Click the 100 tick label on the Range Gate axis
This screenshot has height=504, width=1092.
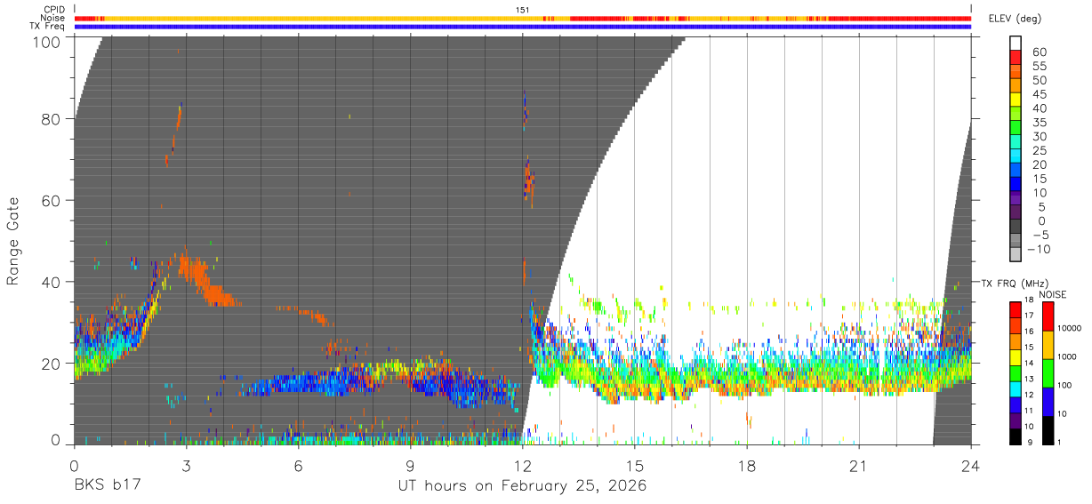coord(45,42)
